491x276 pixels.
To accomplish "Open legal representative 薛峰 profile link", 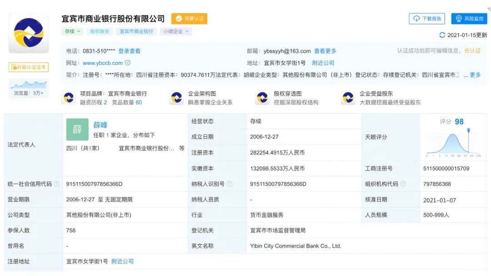I will click(100, 125).
